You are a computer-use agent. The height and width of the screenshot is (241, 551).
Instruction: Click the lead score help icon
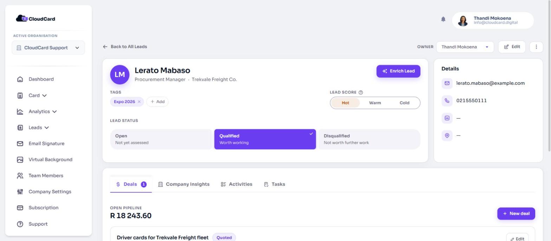pos(361,93)
